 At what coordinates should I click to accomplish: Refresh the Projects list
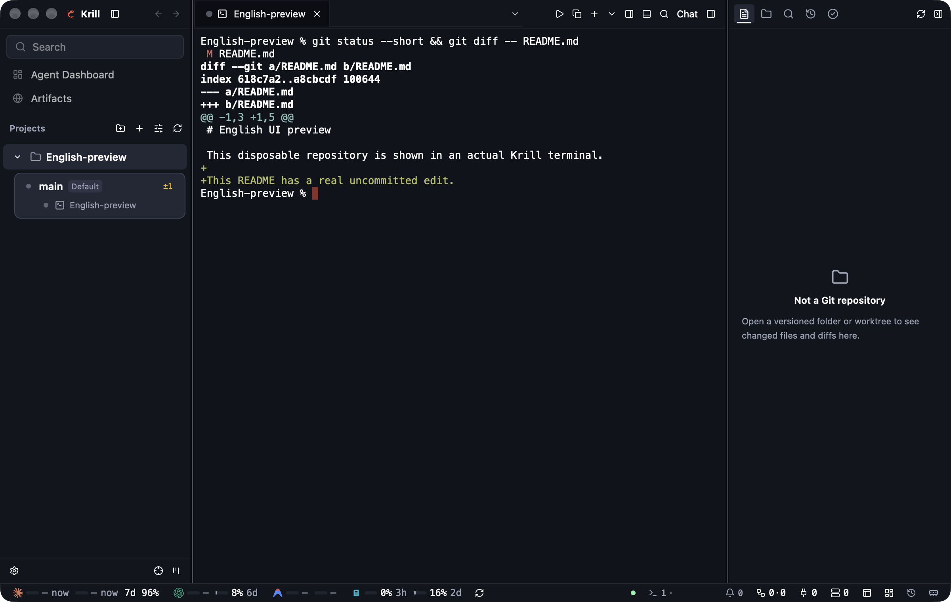coord(178,128)
